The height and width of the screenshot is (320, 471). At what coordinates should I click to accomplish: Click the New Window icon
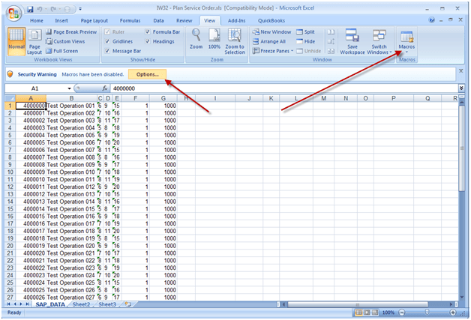pos(271,31)
